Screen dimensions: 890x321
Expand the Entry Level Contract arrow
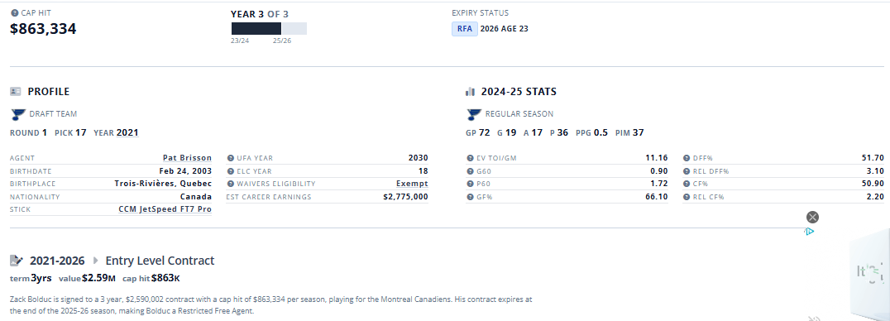[95, 261]
